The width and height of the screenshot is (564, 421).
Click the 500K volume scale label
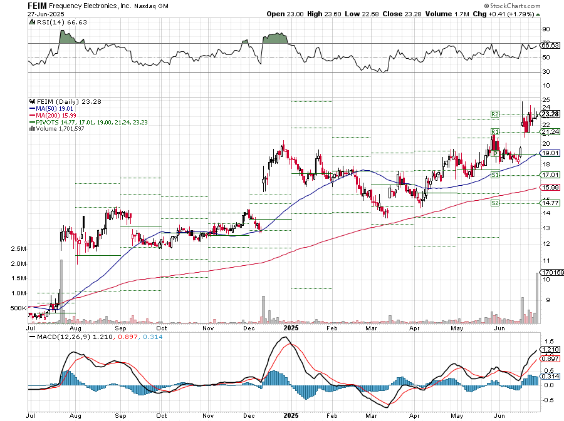(x=19, y=308)
